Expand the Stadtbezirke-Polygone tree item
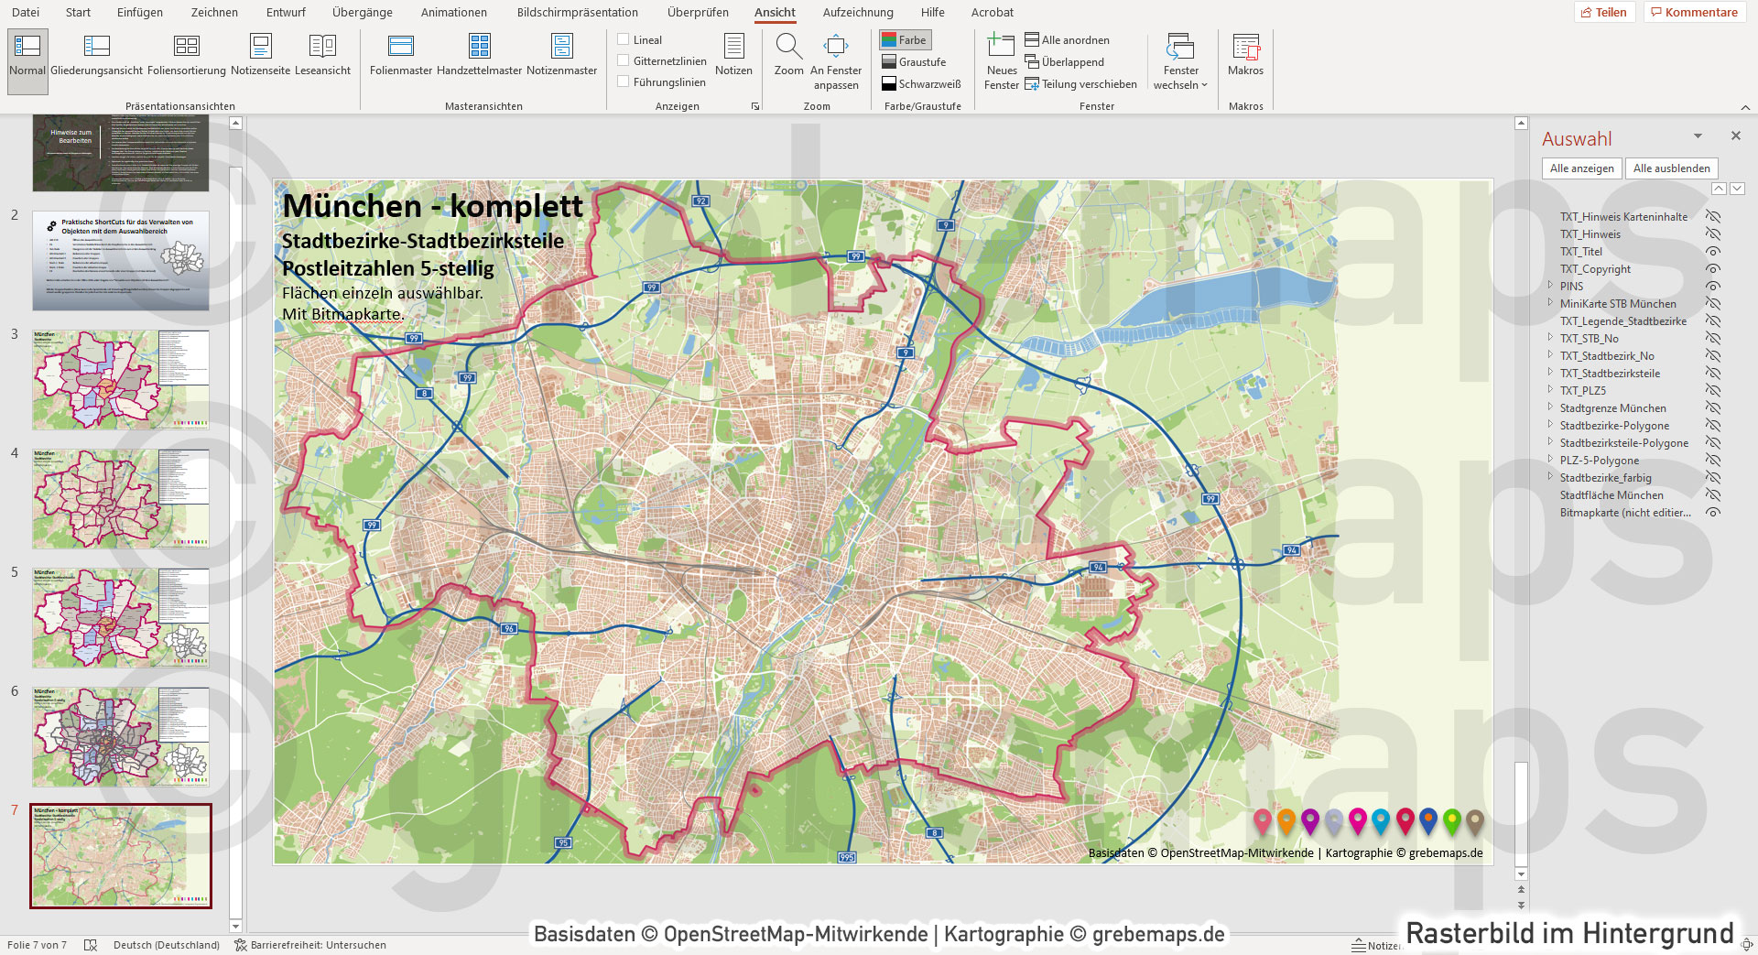Image resolution: width=1758 pixels, height=955 pixels. point(1551,426)
